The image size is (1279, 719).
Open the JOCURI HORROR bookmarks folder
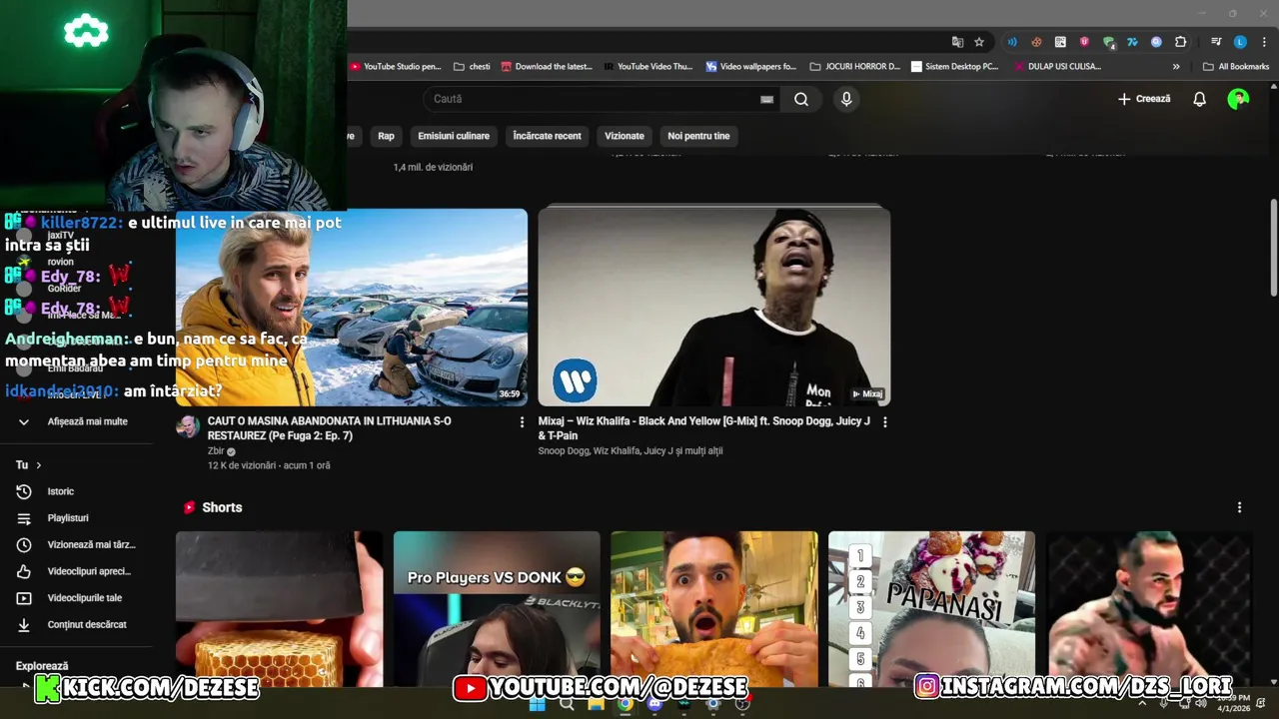pos(854,67)
